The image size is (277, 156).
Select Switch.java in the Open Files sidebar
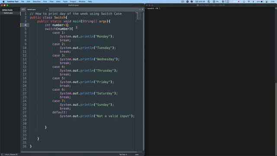point(8,13)
